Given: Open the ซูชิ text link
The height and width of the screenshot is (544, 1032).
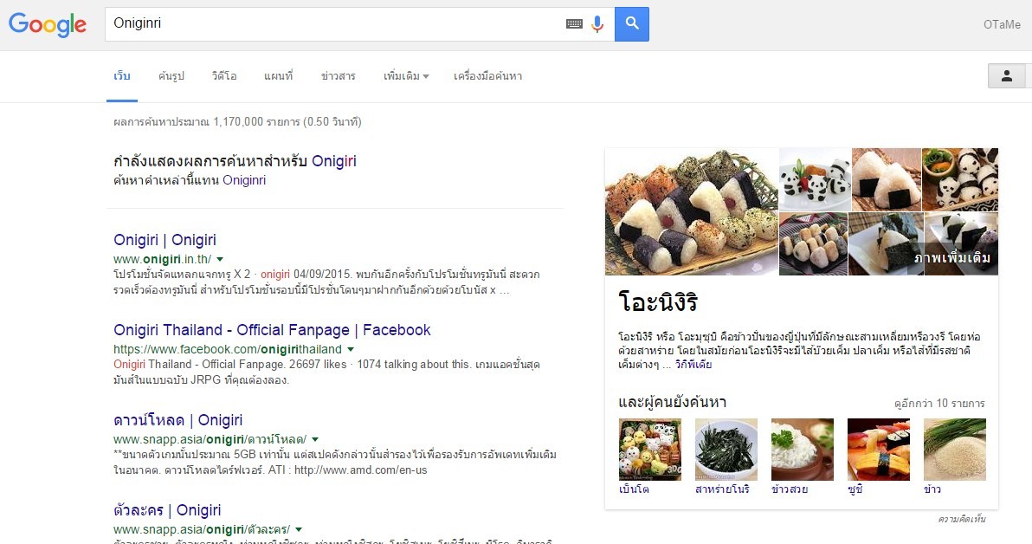Looking at the screenshot, I should click(855, 489).
